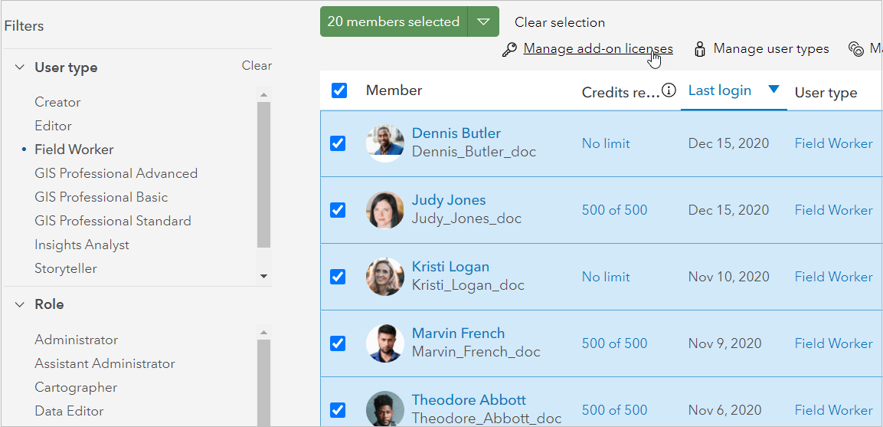Click the info icon beside Credits column

[x=669, y=90]
